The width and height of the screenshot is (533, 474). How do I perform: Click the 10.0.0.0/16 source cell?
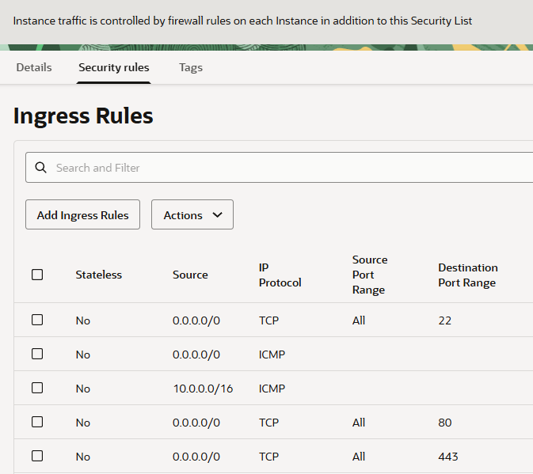click(x=203, y=389)
